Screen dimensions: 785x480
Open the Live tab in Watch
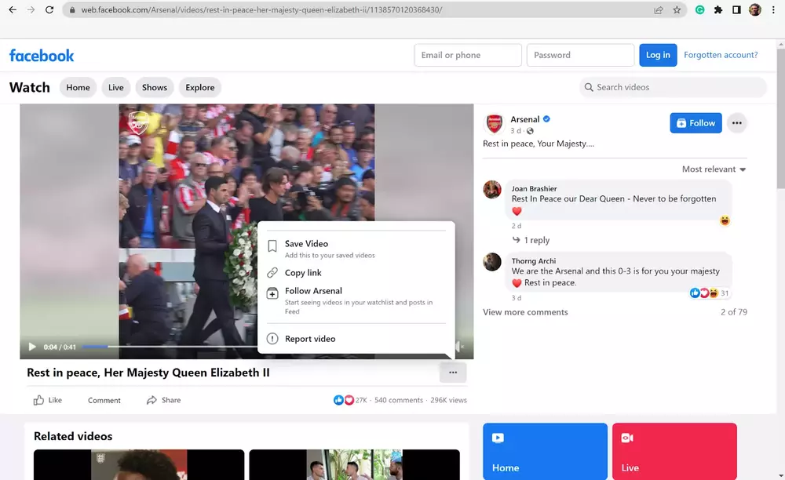[x=115, y=88]
